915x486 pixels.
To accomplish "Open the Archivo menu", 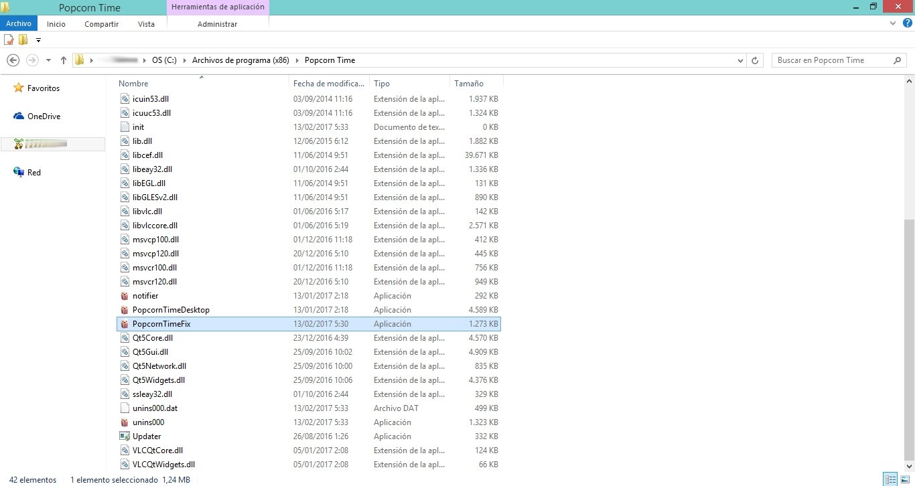I will point(19,24).
